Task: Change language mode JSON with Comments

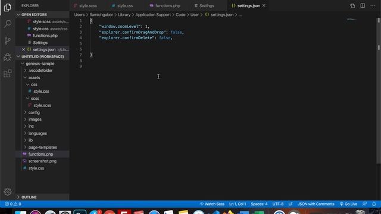Action: (x=316, y=204)
